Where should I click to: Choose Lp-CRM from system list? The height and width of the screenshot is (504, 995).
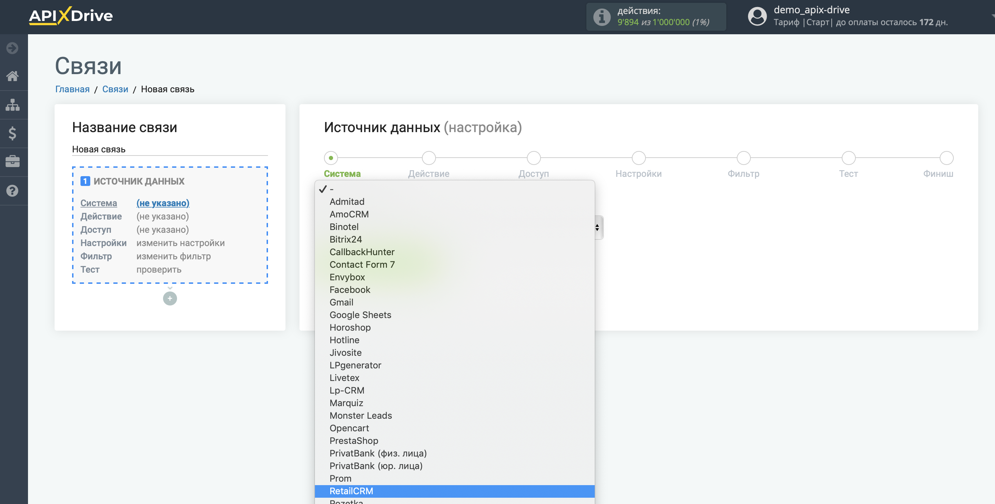(x=454, y=390)
